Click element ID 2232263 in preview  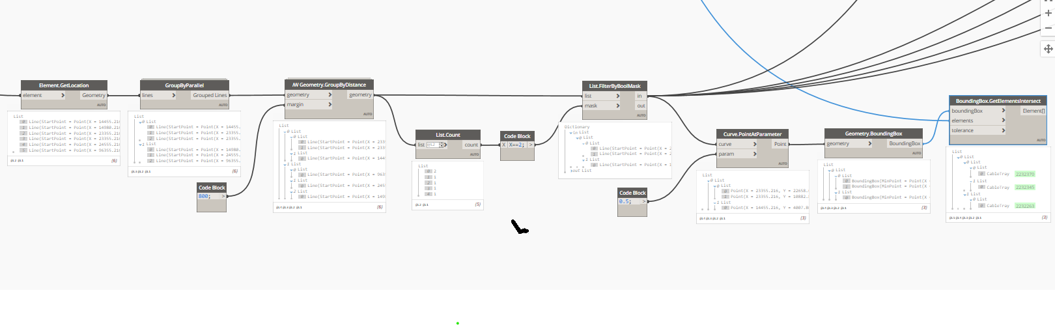tap(1025, 206)
